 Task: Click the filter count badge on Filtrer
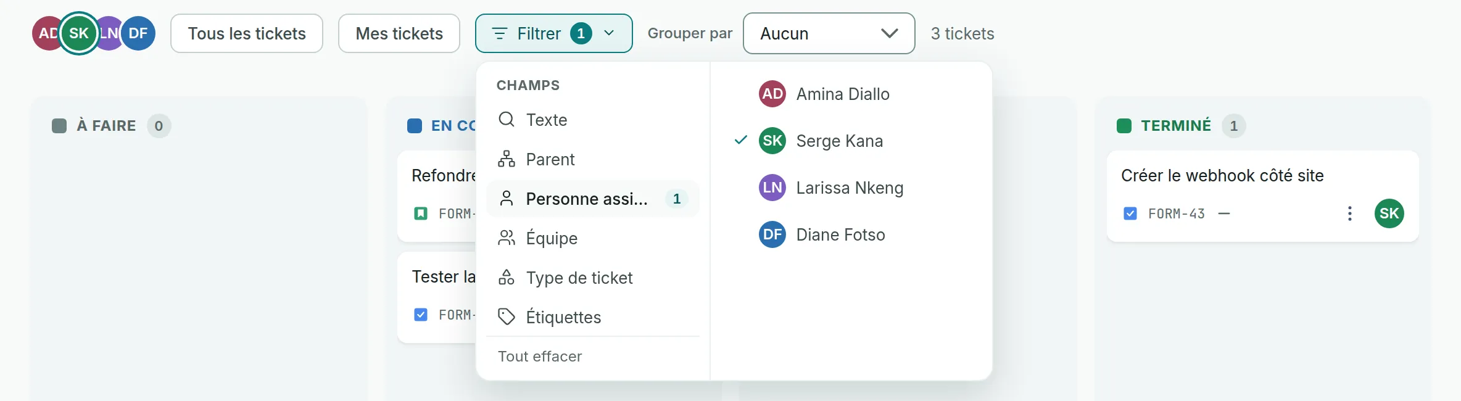pyautogui.click(x=581, y=33)
